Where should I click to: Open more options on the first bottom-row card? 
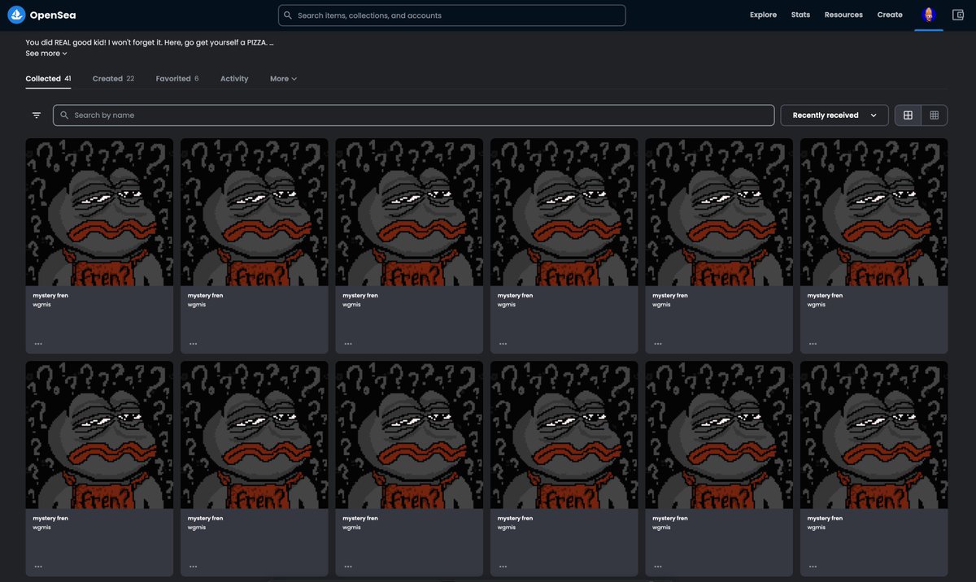[38, 566]
